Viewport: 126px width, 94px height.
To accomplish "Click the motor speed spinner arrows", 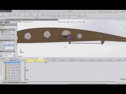I will click(14, 56).
